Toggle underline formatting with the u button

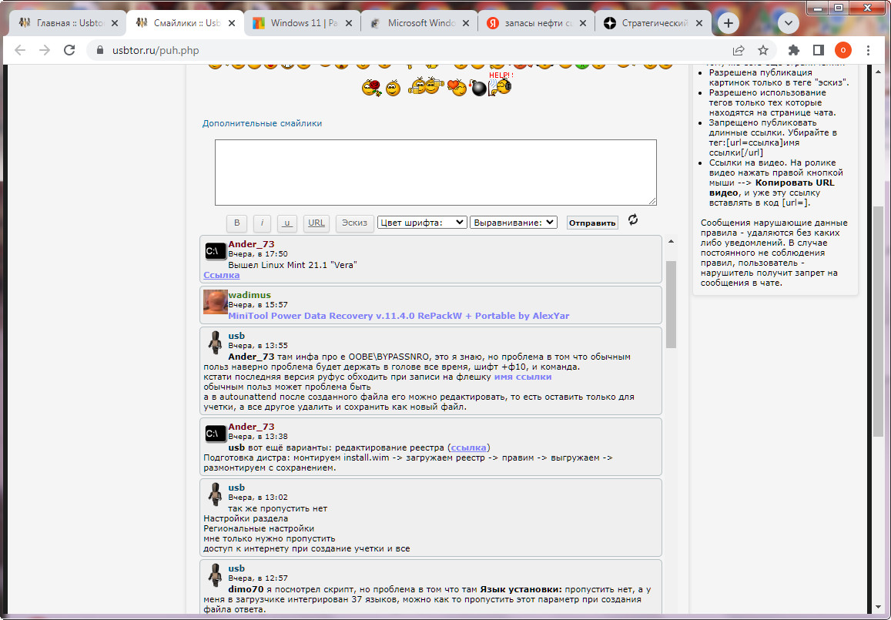287,223
